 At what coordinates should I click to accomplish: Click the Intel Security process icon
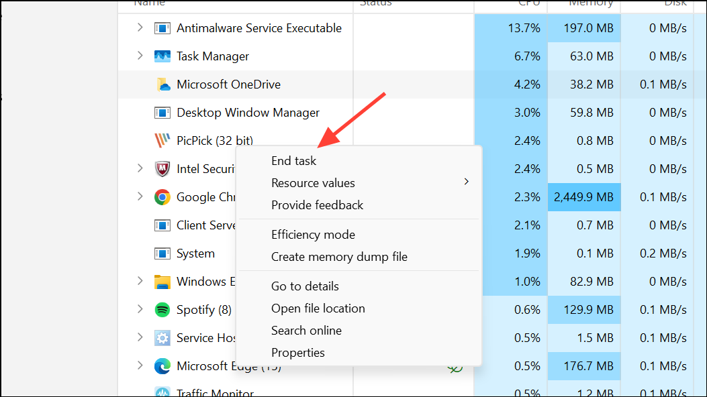tap(162, 169)
